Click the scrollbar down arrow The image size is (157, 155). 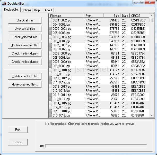click(x=152, y=115)
